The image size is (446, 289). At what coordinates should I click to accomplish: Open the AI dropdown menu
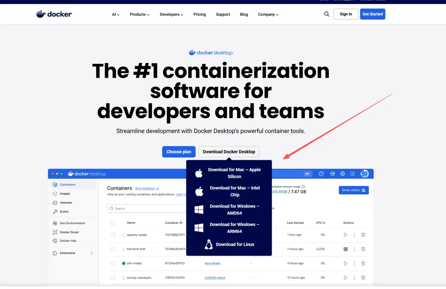point(116,14)
